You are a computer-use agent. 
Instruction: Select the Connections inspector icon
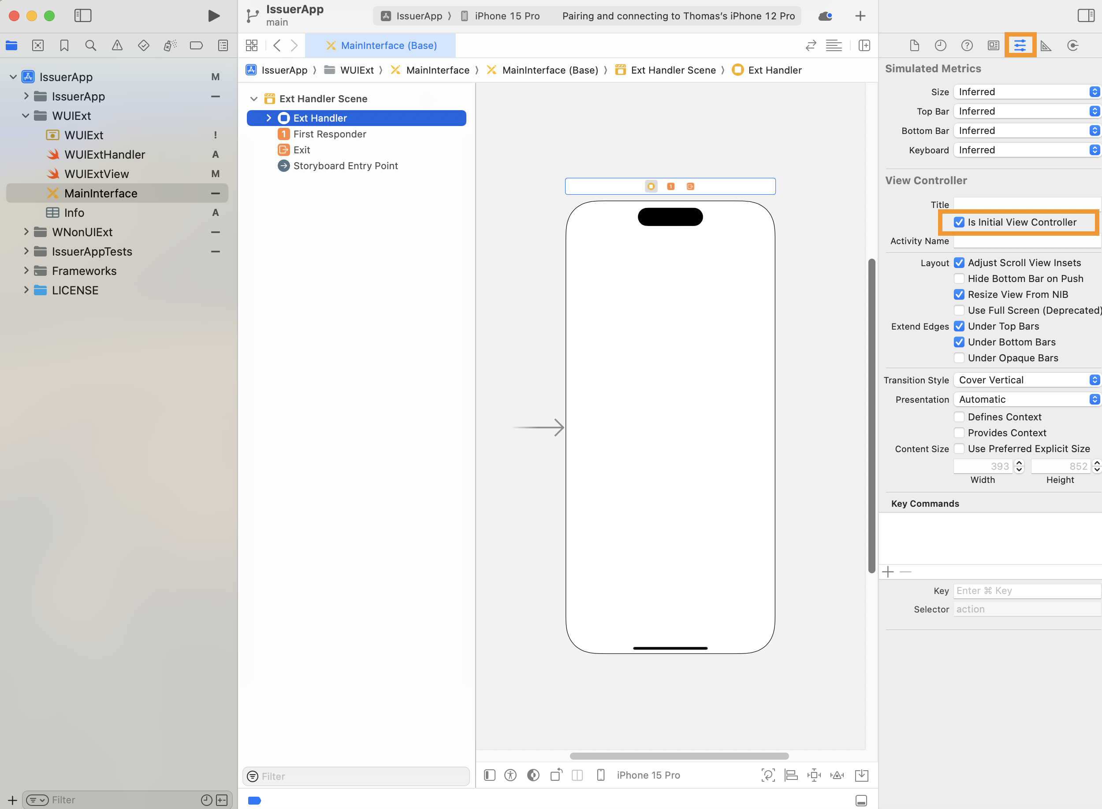tap(1074, 45)
